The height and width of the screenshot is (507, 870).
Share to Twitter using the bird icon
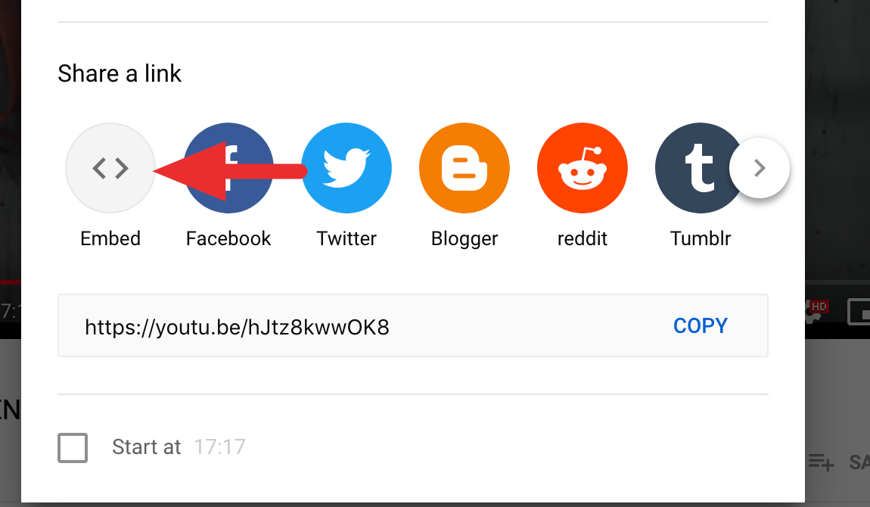point(346,167)
